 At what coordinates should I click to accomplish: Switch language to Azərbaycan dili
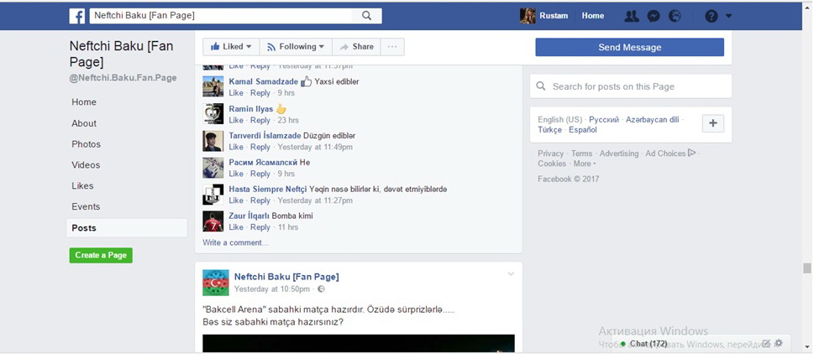tap(652, 120)
